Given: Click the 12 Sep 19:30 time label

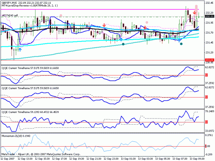Looking at the screenshot, I should coord(77,159).
